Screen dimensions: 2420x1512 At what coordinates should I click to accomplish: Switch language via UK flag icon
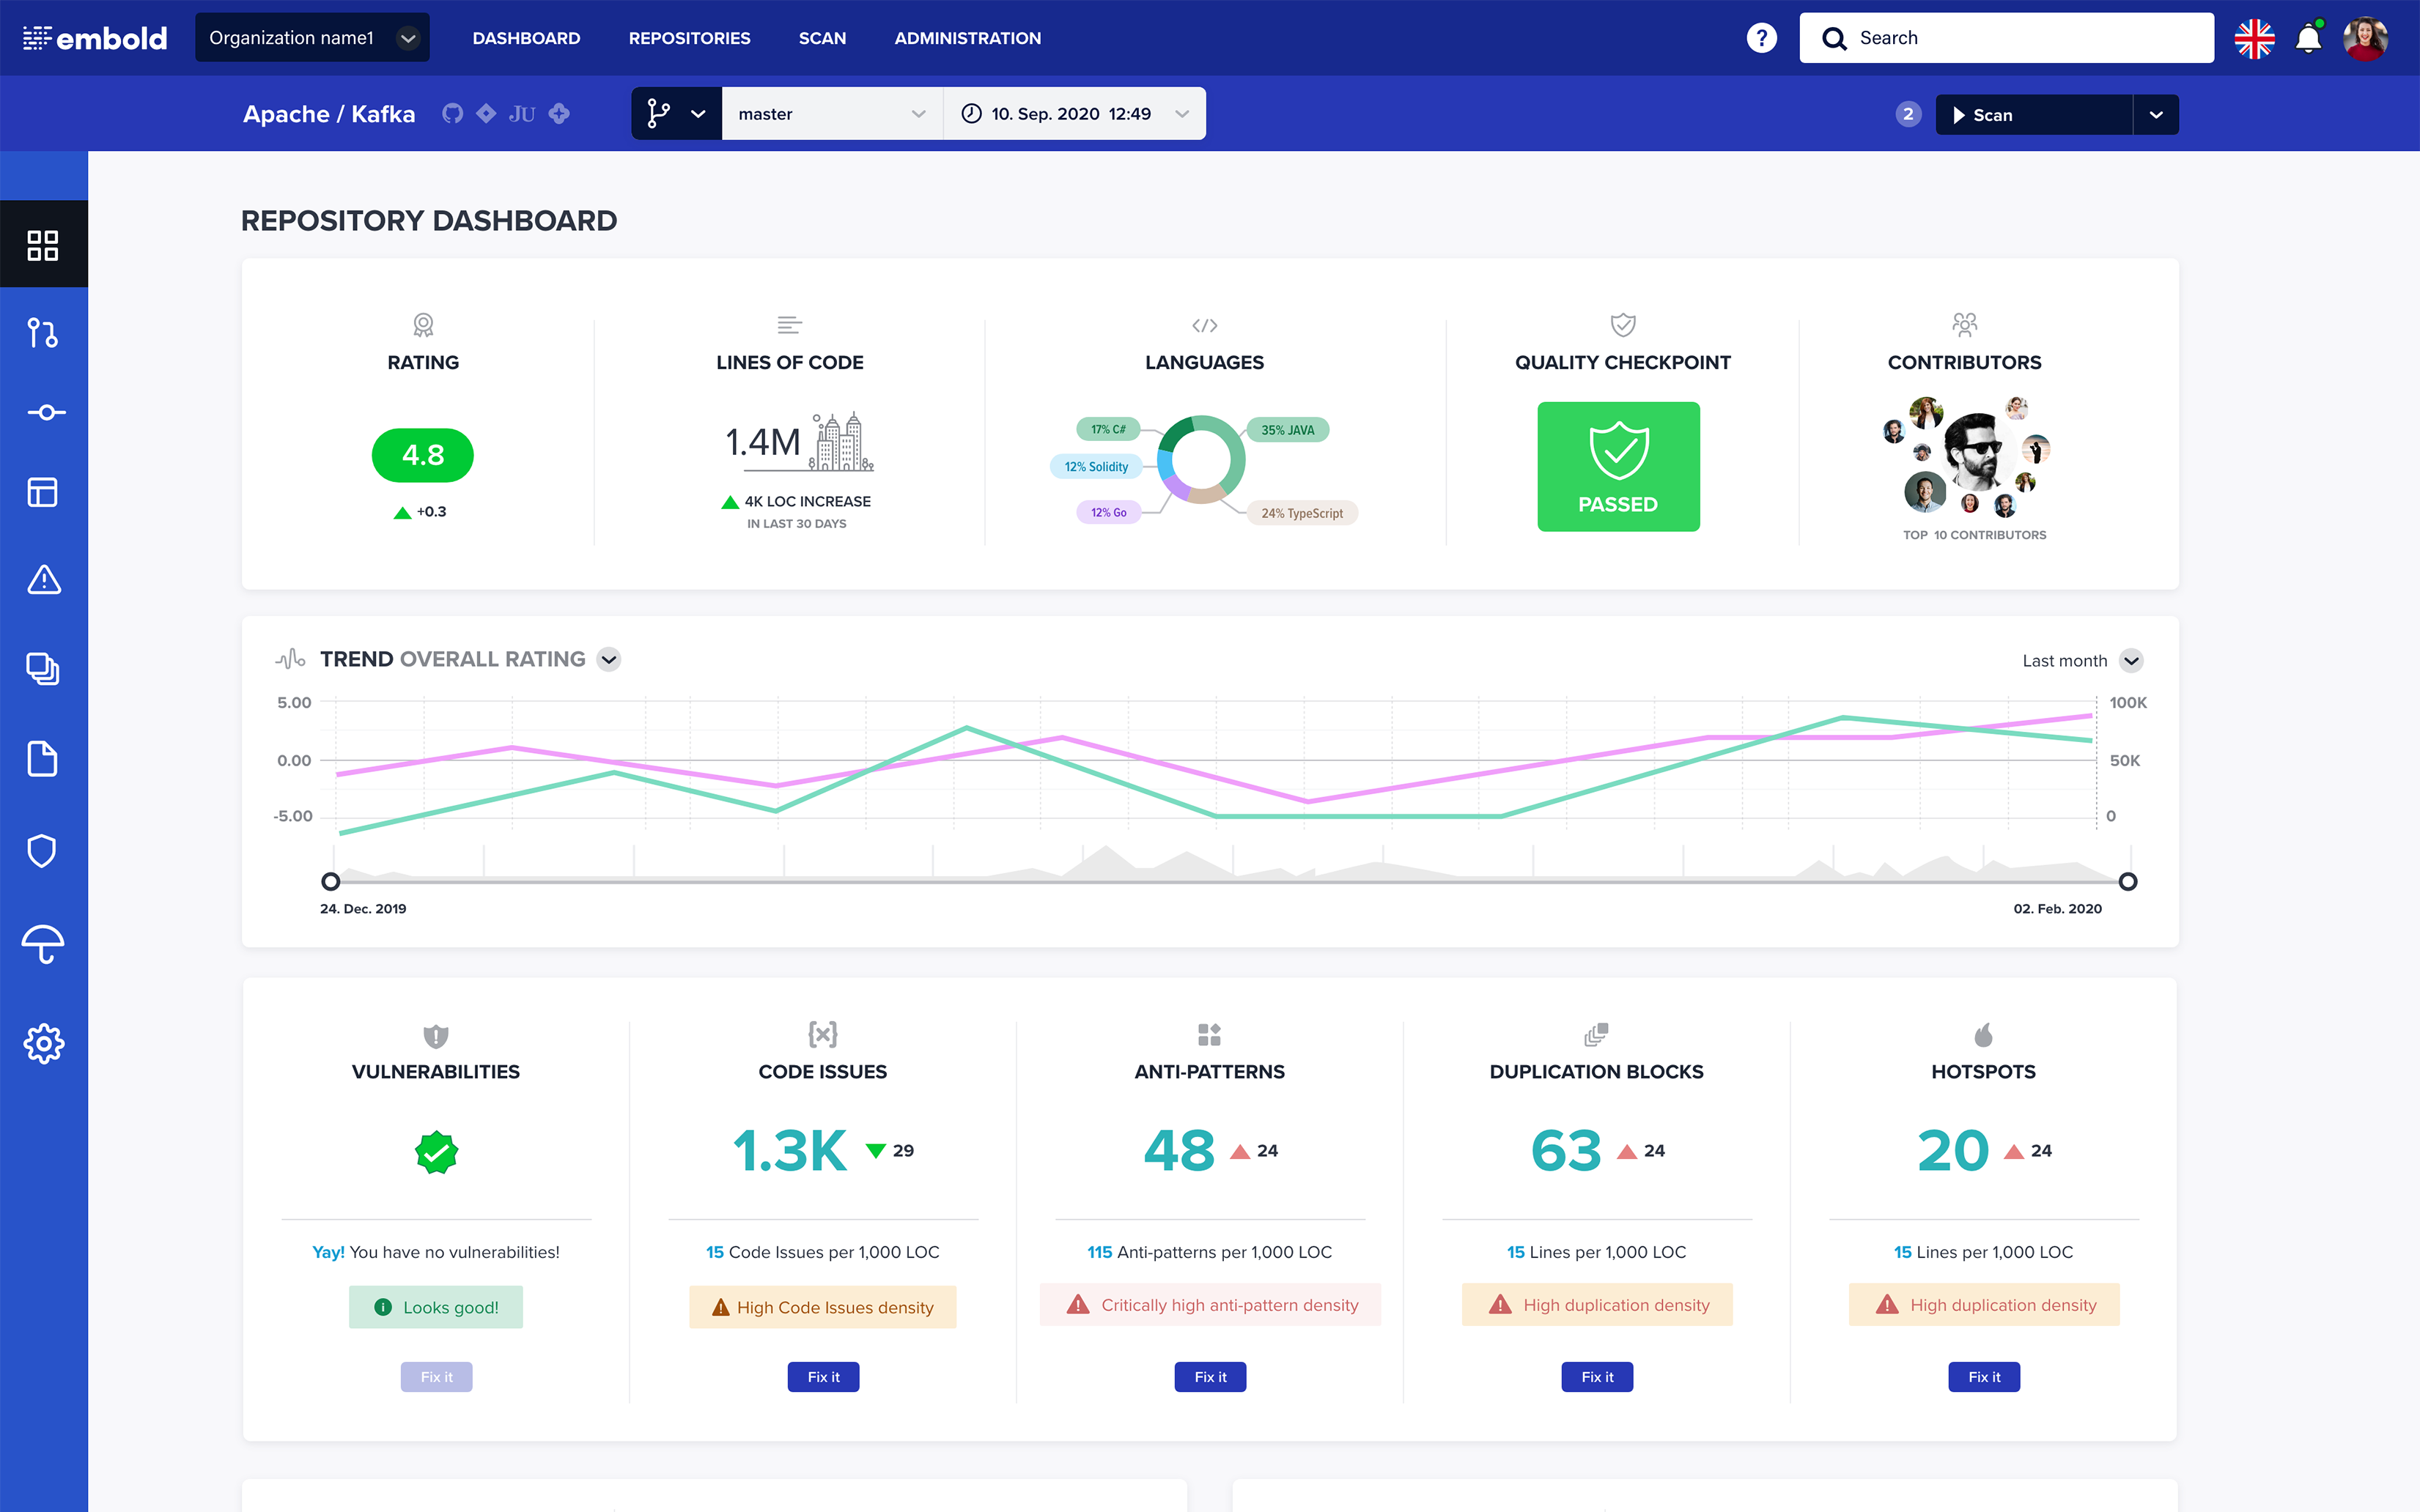pos(2254,38)
